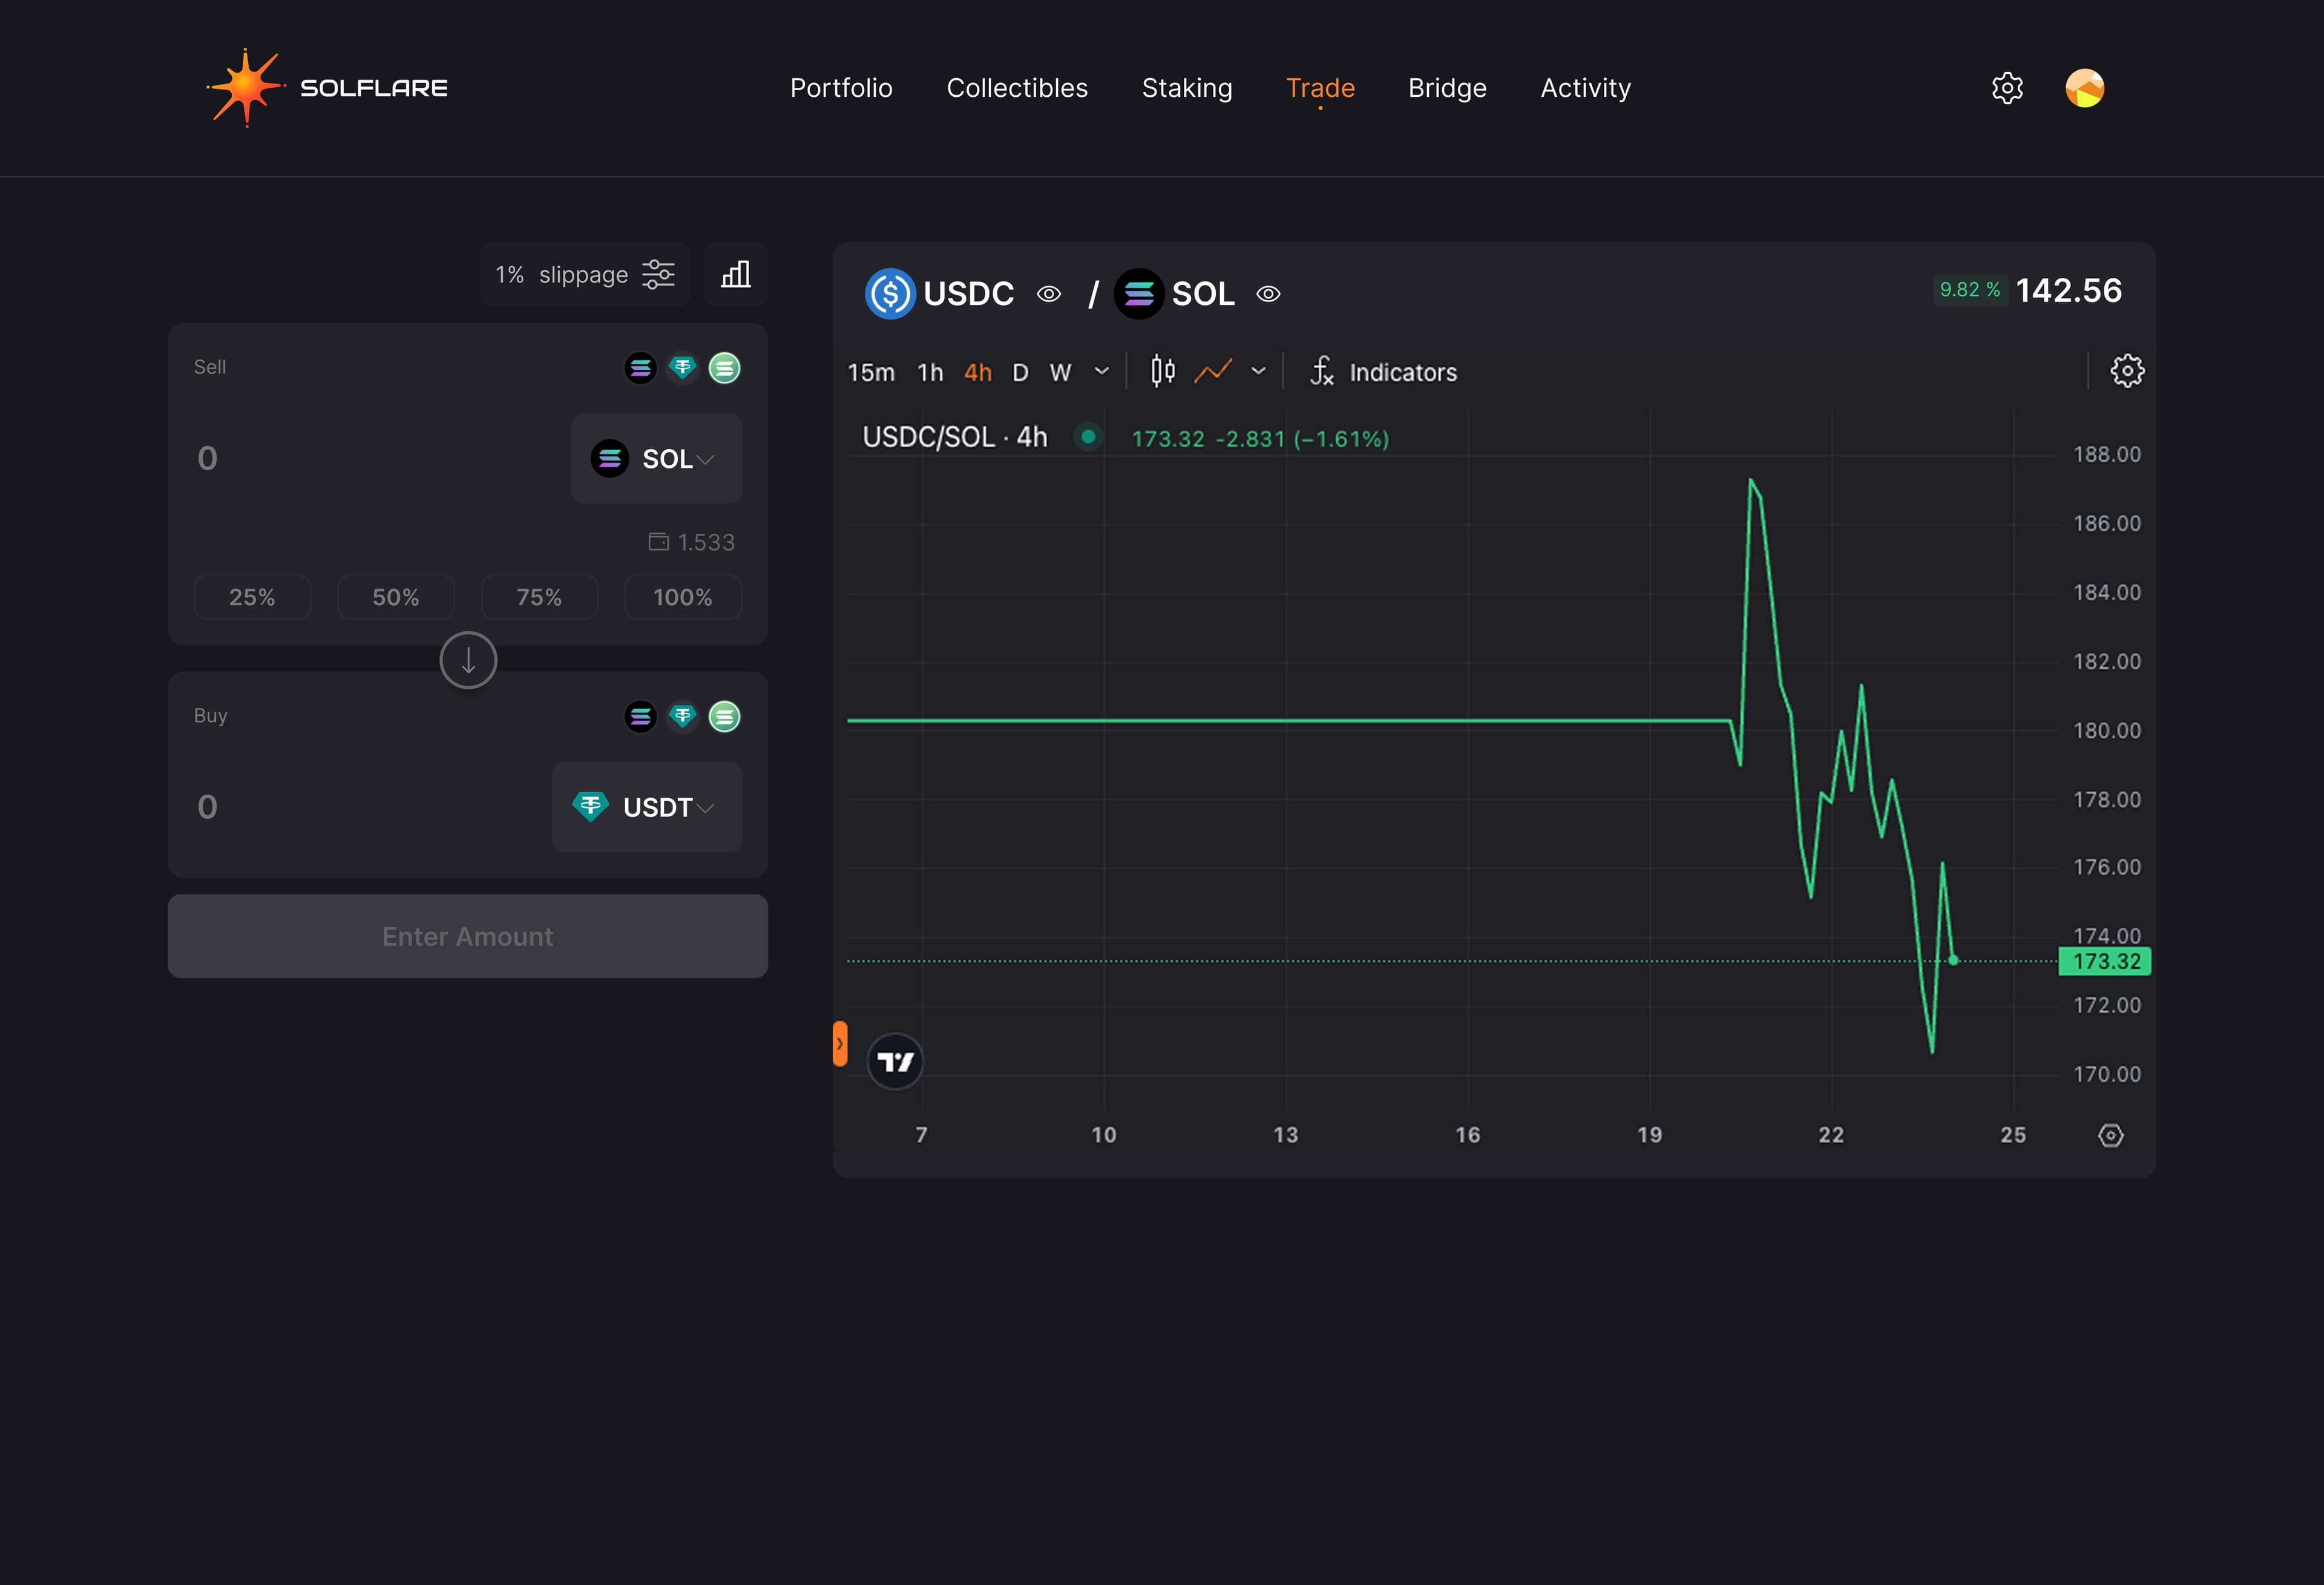Toggle the chart panel bar-chart button
Screen dimensions: 2324x1585
(x=736, y=274)
